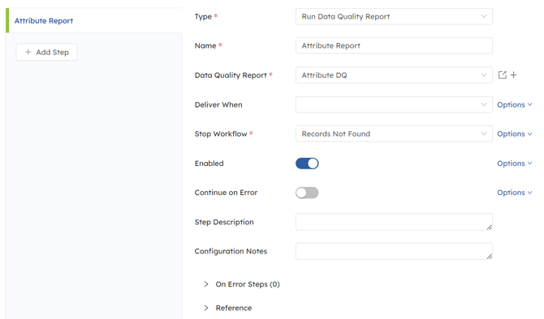Open the Type dropdown
The height and width of the screenshot is (319, 544).
[x=394, y=17]
